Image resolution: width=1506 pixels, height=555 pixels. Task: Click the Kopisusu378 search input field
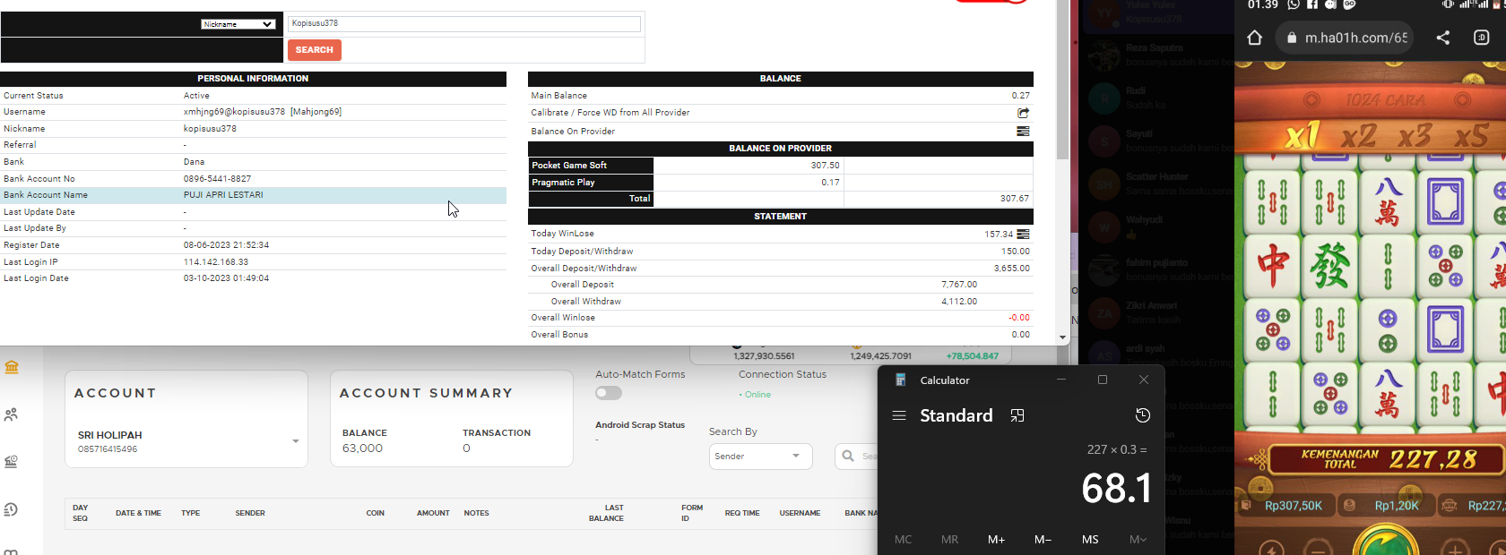[x=464, y=24]
